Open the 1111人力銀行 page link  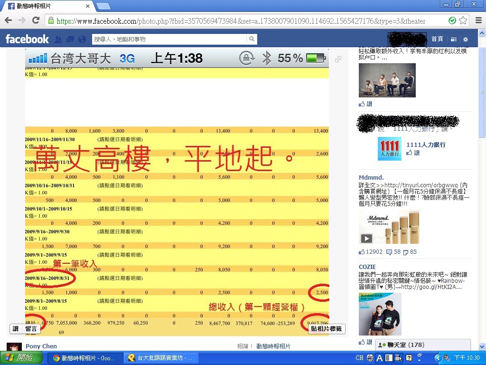pos(426,144)
